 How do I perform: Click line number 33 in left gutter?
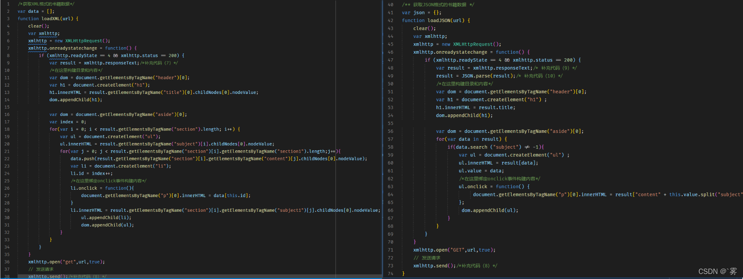point(7,240)
